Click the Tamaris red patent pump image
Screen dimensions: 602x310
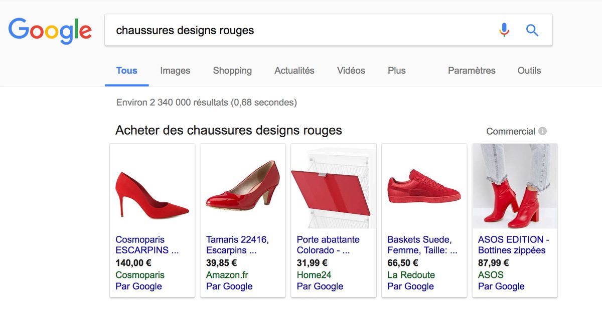[x=243, y=186]
